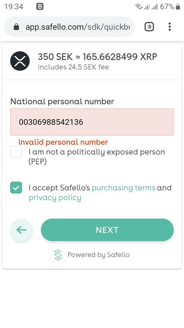The image size is (184, 328).
Task: Check the not politically exposed person box
Action: pos(16,152)
